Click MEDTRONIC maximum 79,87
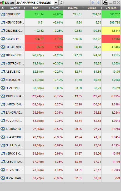The height and width of the screenshot is (191, 121). click(78, 63)
